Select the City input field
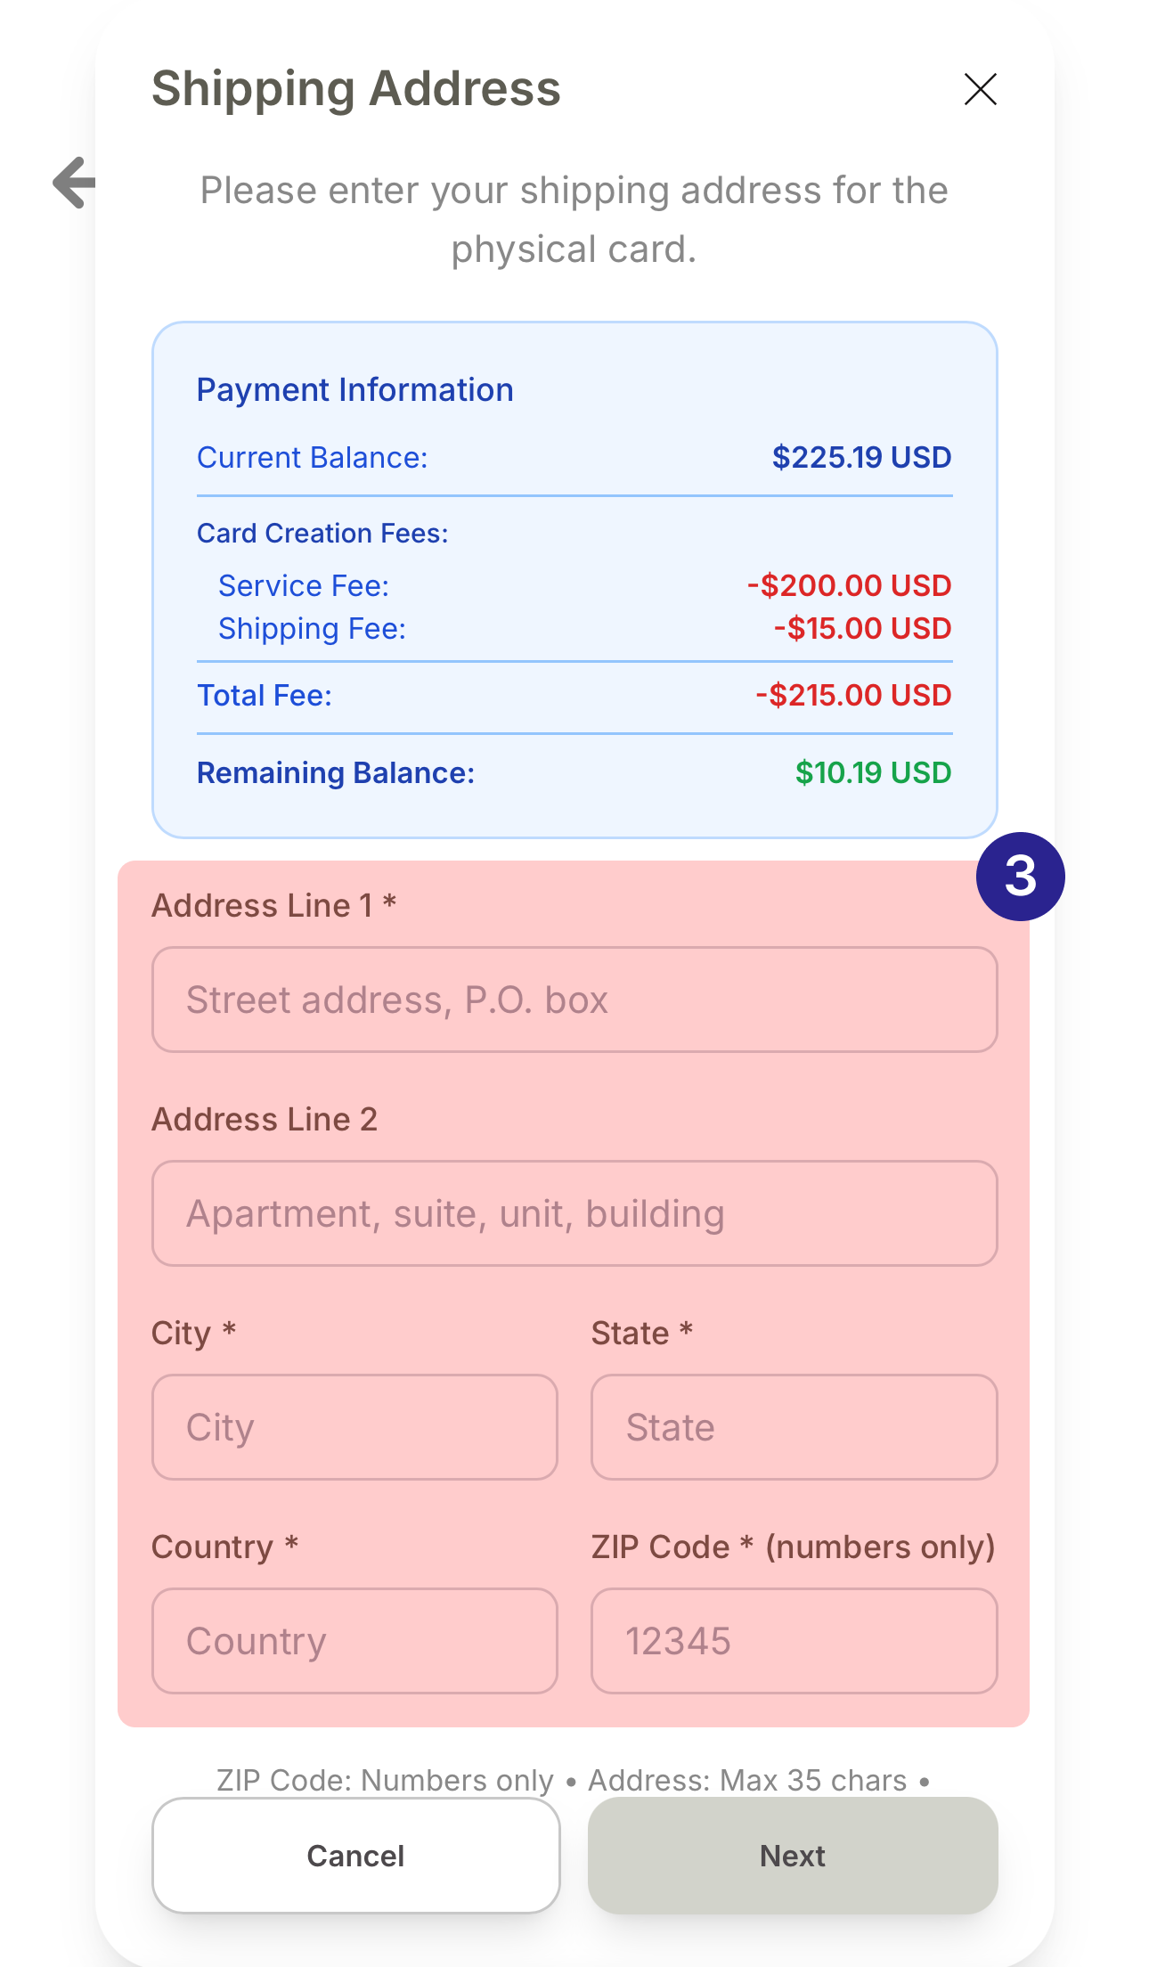 point(354,1427)
